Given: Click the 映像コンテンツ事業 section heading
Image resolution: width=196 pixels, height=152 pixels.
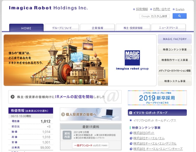Looking at the screenshot, I should (146, 128).
